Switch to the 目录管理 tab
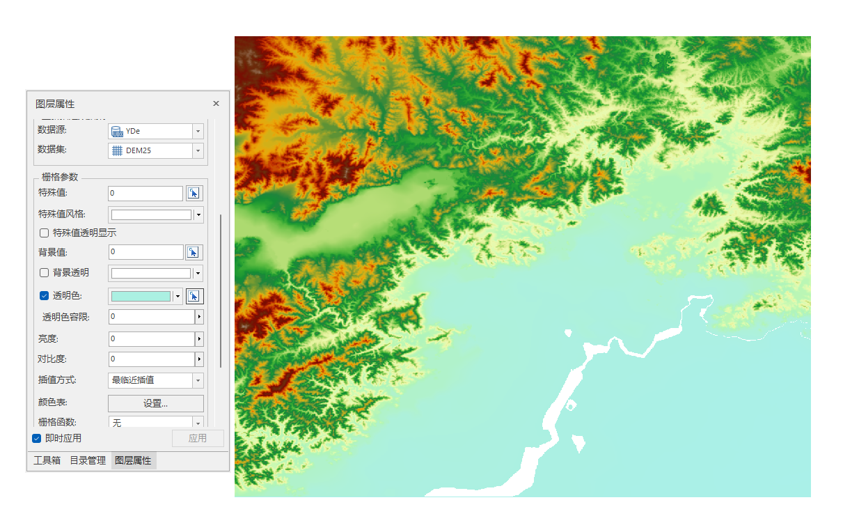Screen dimensions: 843x523 pyautogui.click(x=88, y=461)
